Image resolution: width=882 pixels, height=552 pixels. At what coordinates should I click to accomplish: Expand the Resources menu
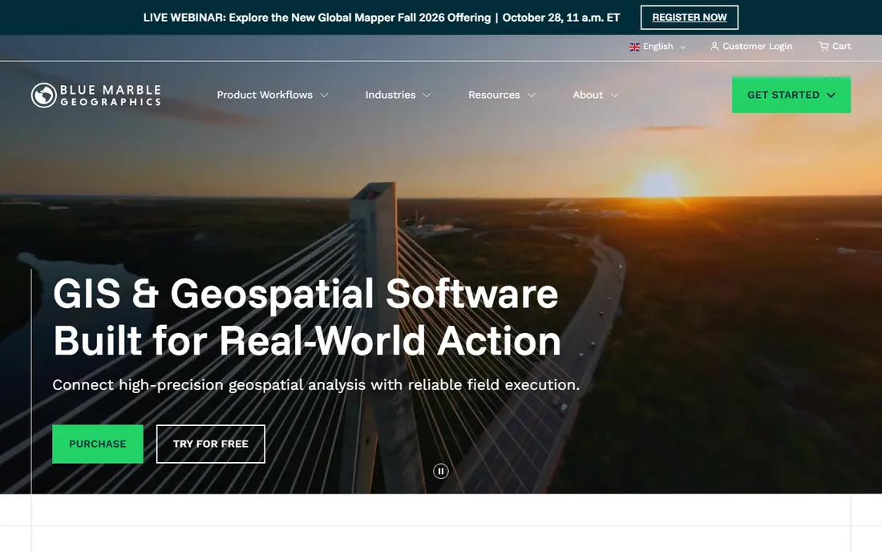[502, 95]
